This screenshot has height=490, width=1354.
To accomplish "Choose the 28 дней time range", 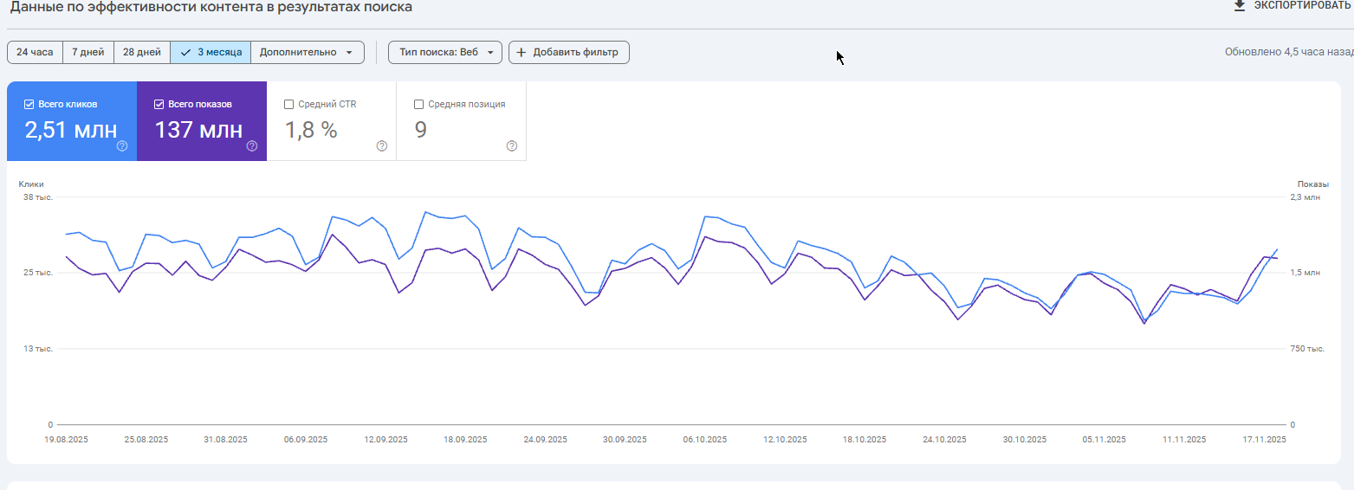I will (142, 53).
